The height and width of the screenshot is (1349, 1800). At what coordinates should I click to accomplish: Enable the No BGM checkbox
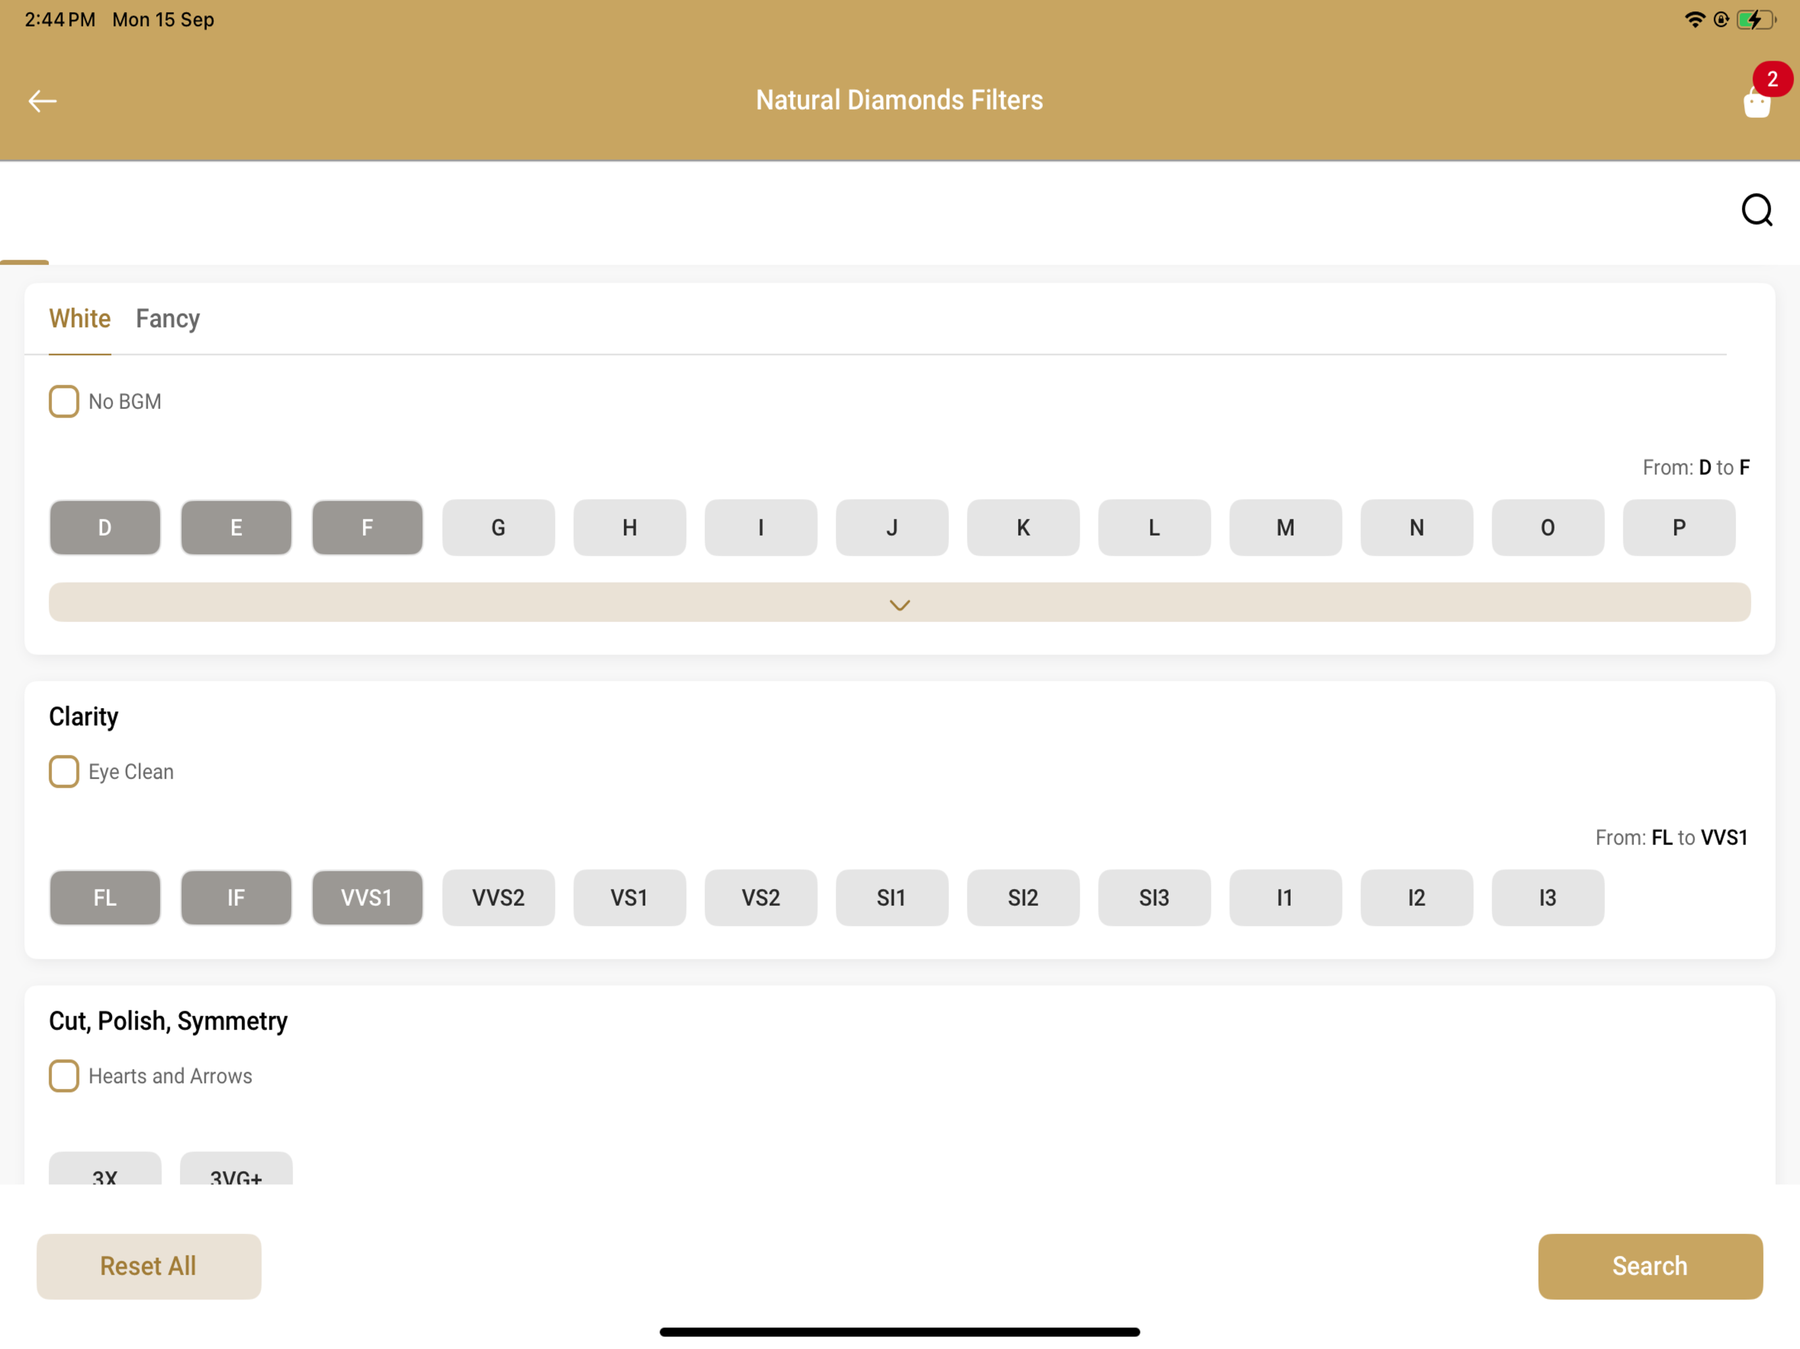[x=63, y=401]
